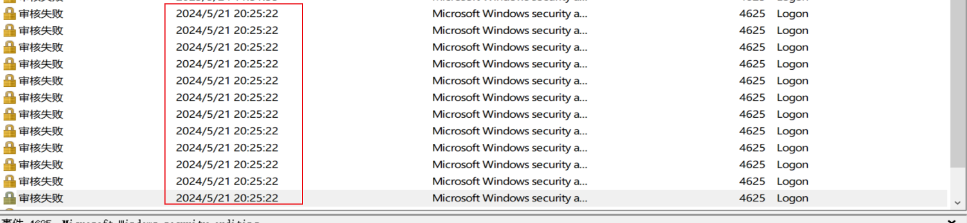Click the lock icon of the highlighted 审核失败 row
967x223 pixels.
[x=10, y=198]
